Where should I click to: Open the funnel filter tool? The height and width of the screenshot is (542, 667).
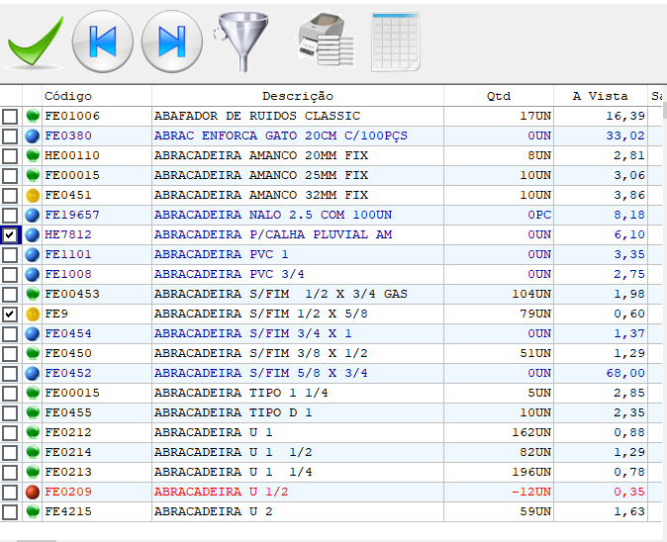[x=238, y=42]
